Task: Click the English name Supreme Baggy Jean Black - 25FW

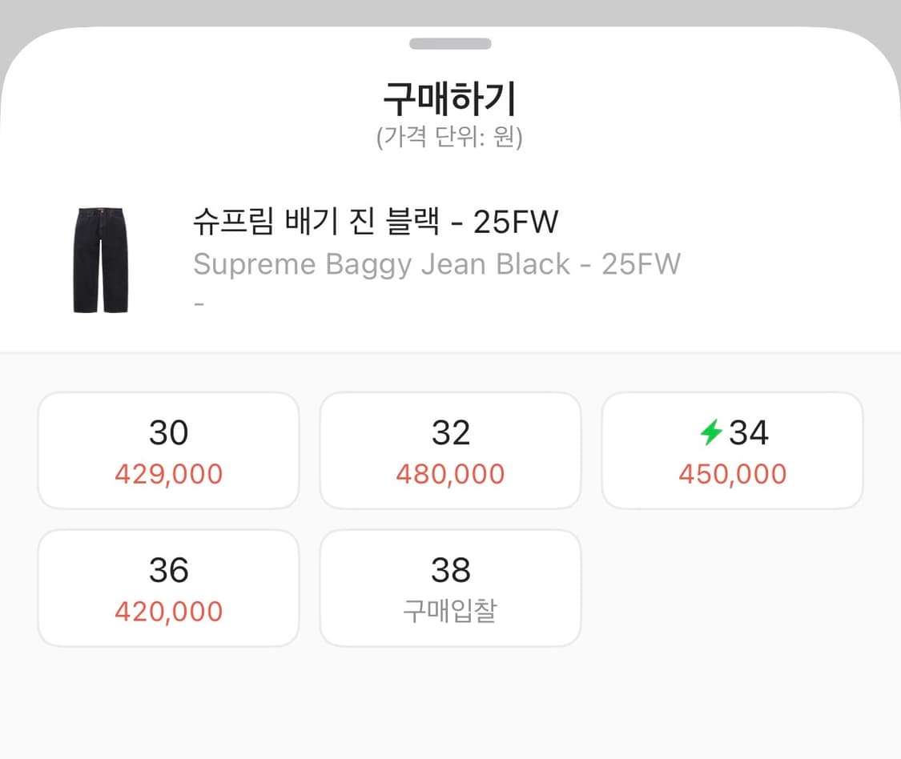Action: 436,264
